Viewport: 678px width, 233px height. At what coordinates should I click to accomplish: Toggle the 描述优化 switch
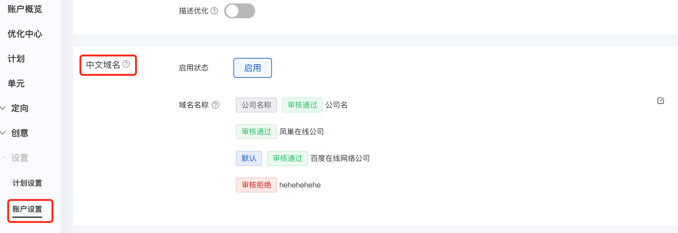pos(240,11)
